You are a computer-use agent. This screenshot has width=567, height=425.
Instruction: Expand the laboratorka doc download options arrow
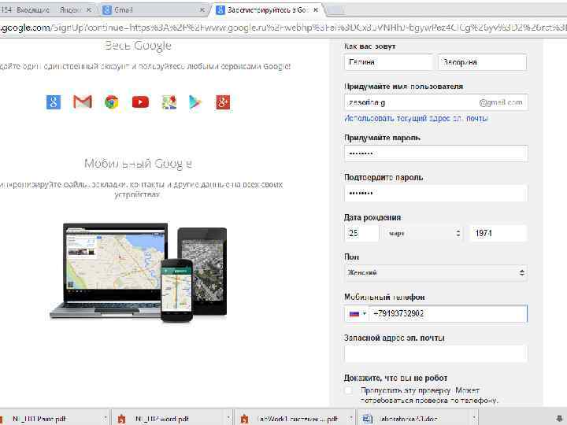pyautogui.click(x=474, y=419)
